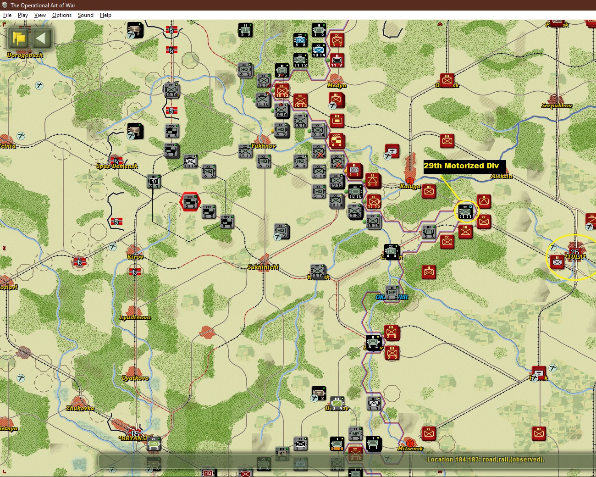This screenshot has height=477, width=596.
Task: Click the Soviet air unit south of Tula
Action: click(x=539, y=373)
